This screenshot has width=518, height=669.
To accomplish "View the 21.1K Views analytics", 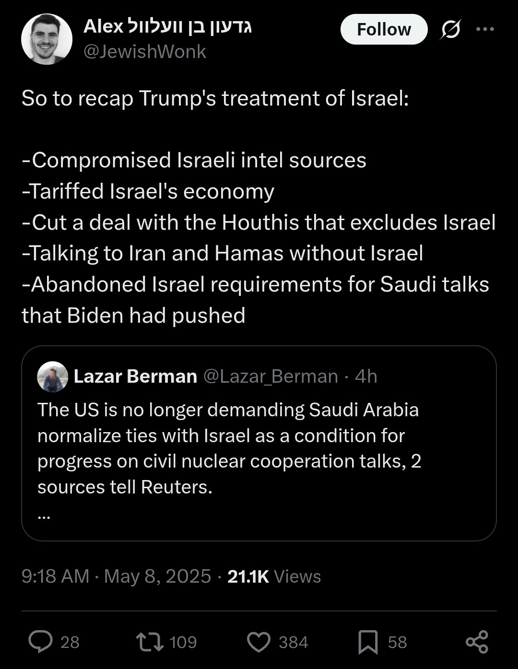I will point(274,576).
